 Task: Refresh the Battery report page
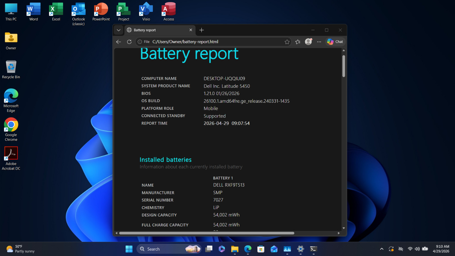click(x=129, y=42)
